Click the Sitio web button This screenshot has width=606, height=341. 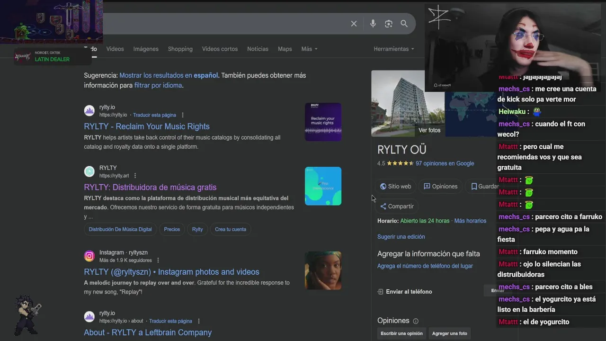coord(395,187)
